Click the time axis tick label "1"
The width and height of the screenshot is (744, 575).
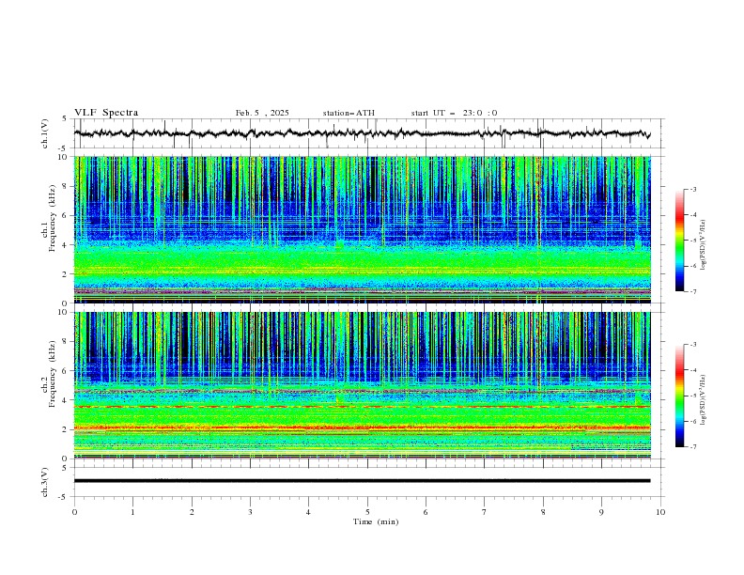[132, 512]
